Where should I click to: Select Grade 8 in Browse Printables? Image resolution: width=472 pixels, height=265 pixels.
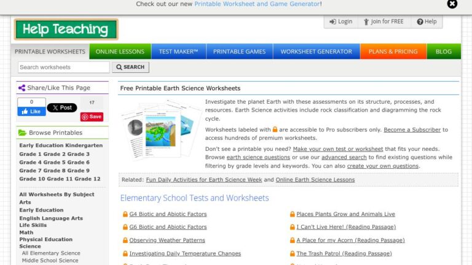[x=55, y=171]
